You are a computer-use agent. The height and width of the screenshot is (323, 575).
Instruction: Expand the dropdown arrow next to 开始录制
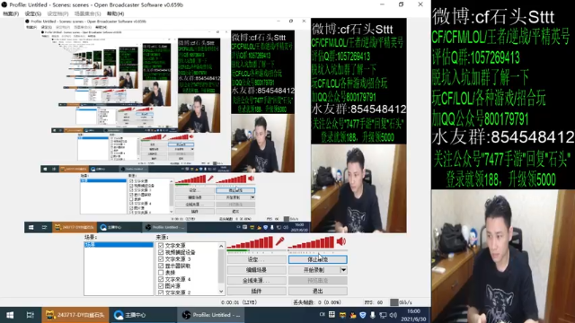[x=343, y=270]
